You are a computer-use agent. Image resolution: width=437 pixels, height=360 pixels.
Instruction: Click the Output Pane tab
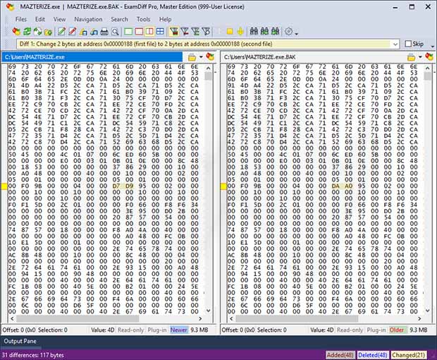tap(20, 341)
